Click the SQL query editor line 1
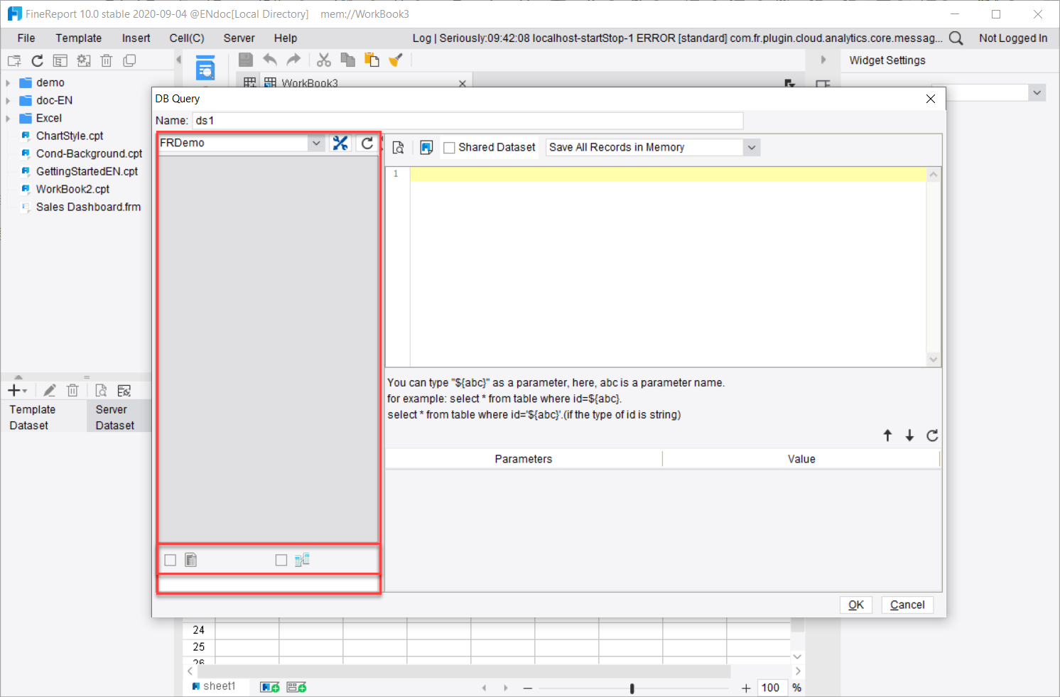The width and height of the screenshot is (1060, 697). (x=668, y=174)
